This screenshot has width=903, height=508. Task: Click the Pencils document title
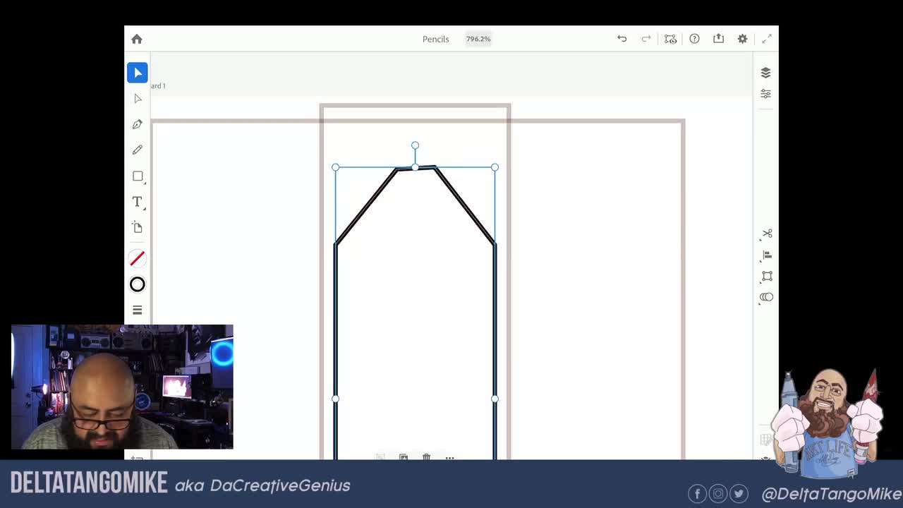(435, 39)
